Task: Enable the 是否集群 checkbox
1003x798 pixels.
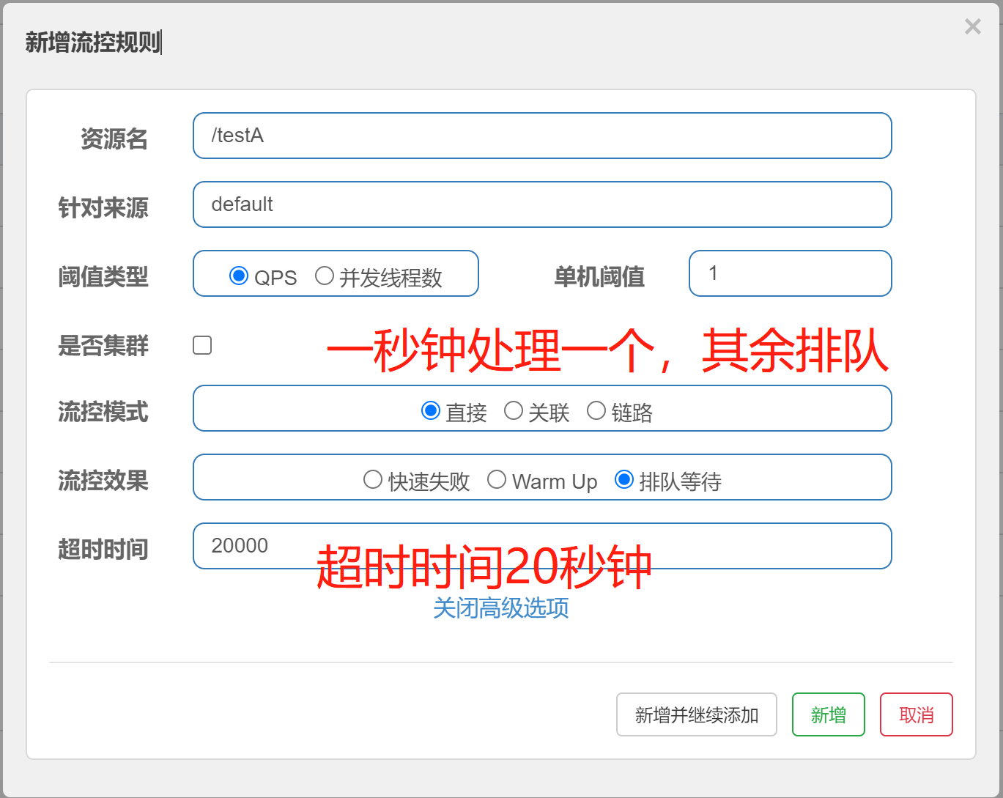Action: pos(202,345)
